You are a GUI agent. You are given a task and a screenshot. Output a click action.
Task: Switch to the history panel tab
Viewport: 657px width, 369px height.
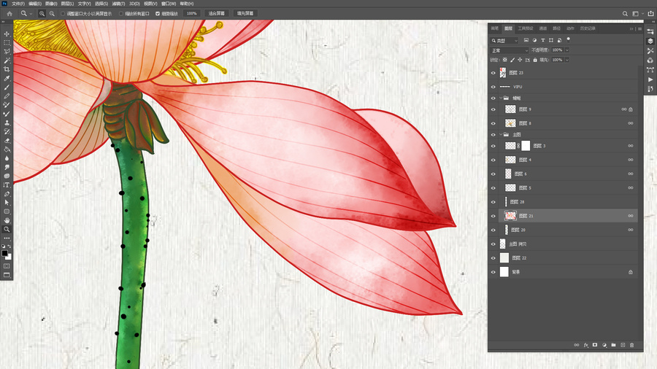tap(588, 28)
